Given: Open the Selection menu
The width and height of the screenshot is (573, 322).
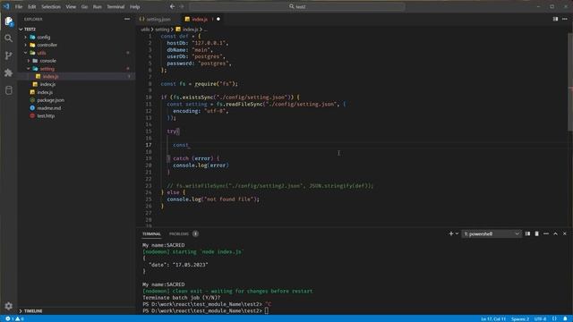Looking at the screenshot, I should click(x=51, y=6).
